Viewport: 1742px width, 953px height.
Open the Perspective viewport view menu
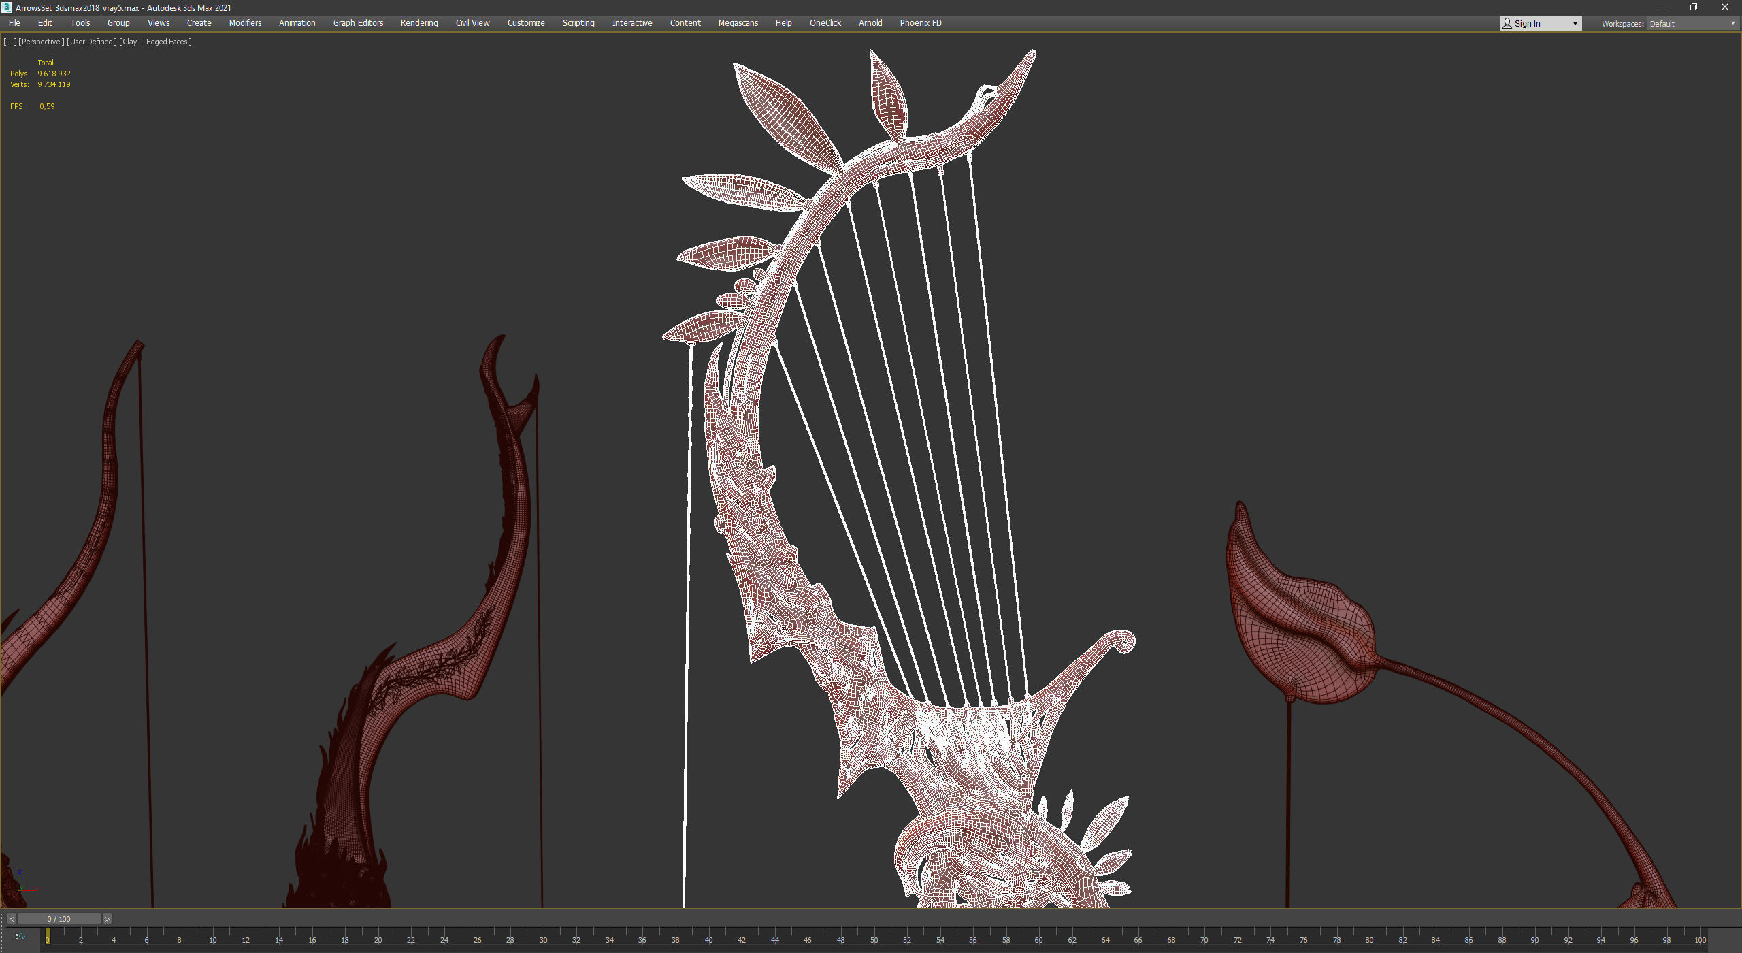tap(41, 42)
